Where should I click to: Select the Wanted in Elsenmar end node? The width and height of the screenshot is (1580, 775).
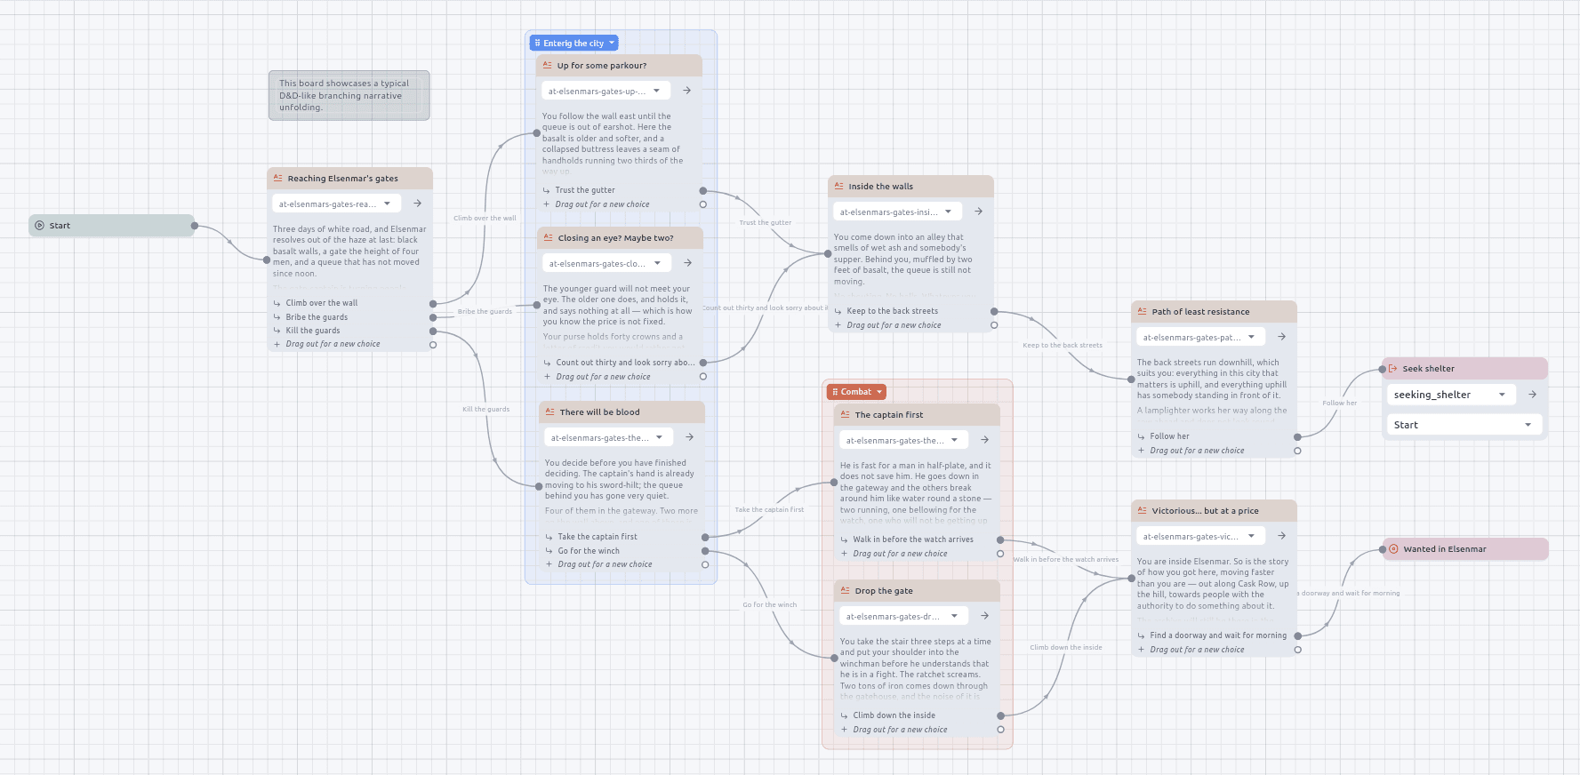point(1465,549)
